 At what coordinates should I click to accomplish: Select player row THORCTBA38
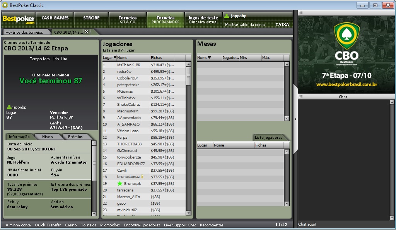pos(144,144)
